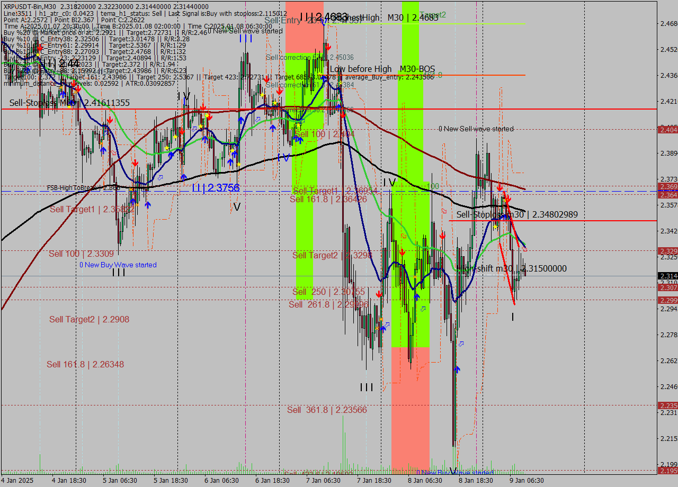
Task: Click the red 2.404 price tag on the axis
Action: click(x=667, y=129)
